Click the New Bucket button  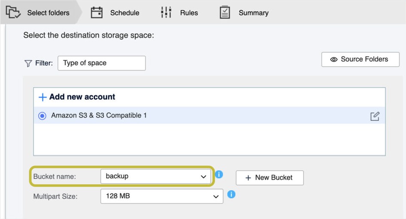(270, 178)
